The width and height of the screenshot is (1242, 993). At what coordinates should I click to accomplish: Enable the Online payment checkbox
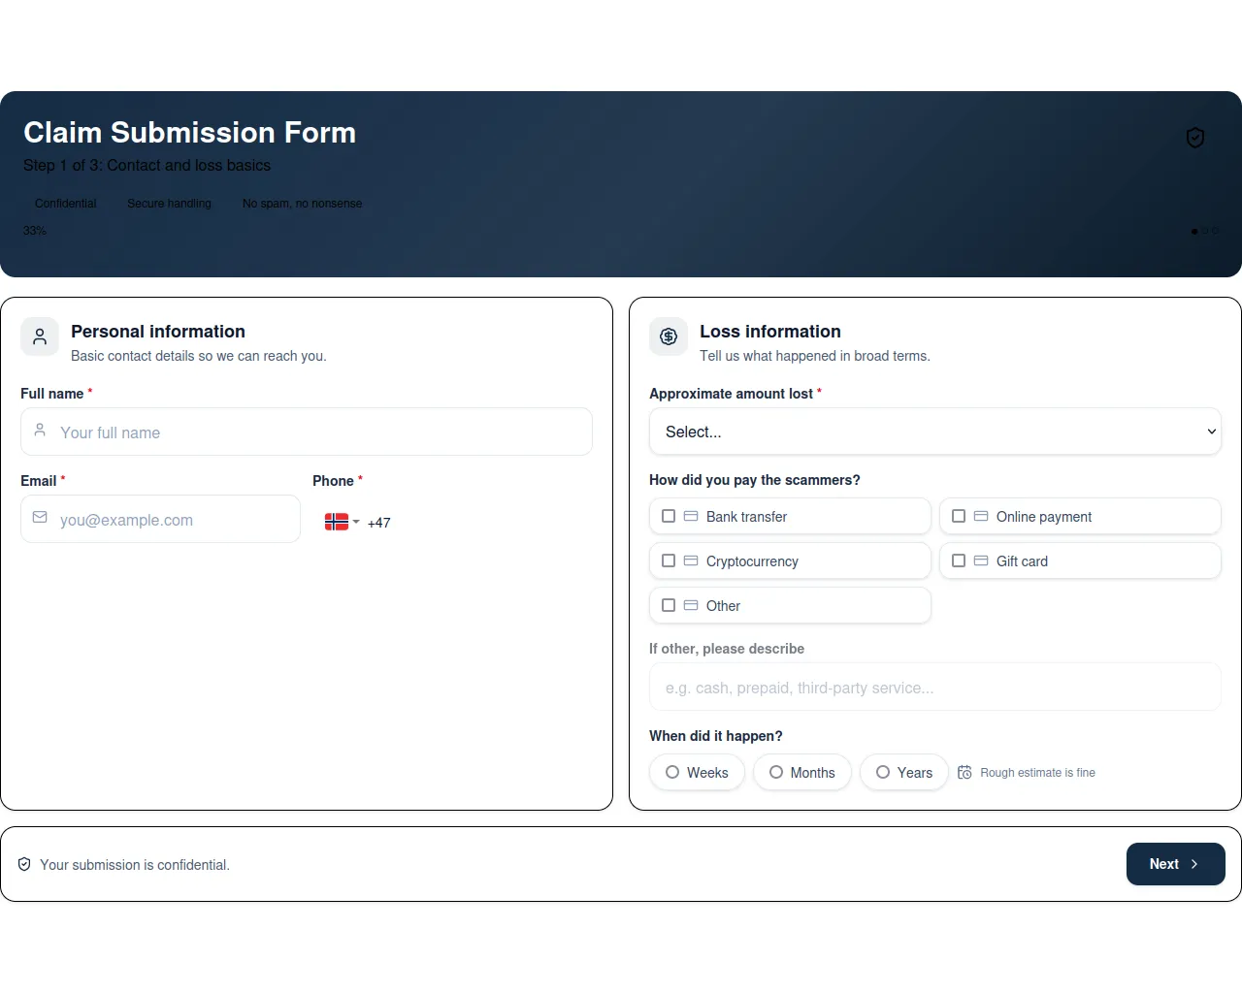[959, 516]
